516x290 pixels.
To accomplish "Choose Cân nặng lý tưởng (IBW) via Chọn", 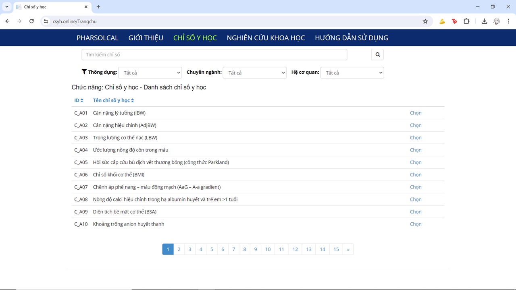I will (x=416, y=113).
